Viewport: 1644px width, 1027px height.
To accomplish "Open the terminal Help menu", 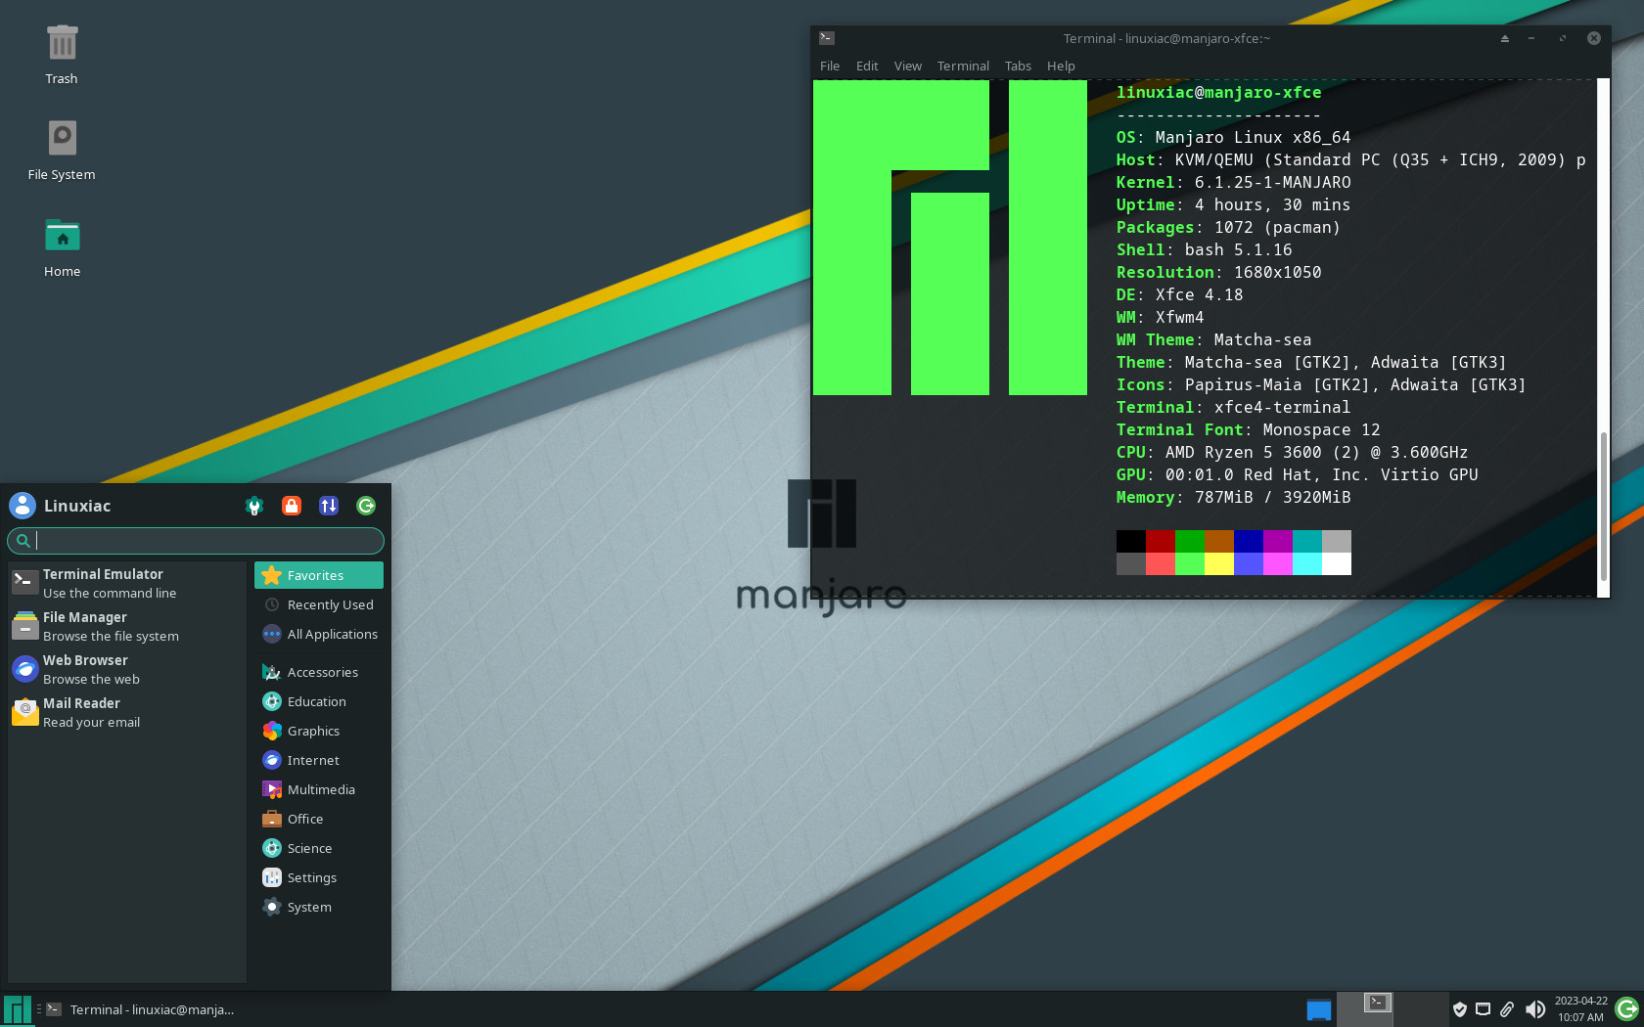I will 1061,66.
